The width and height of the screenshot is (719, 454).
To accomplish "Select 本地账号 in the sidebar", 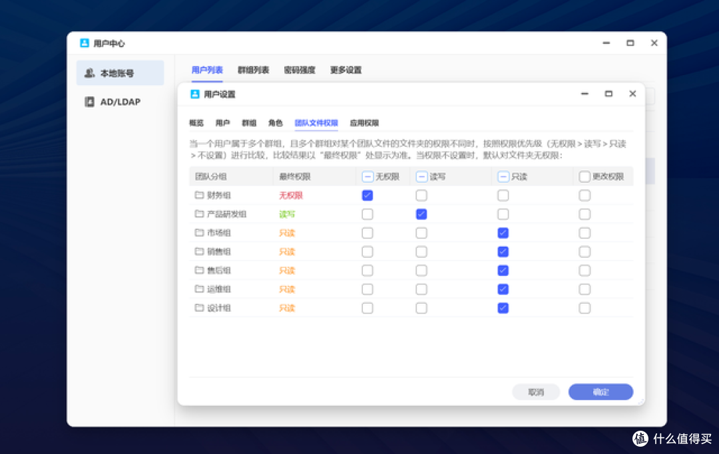I will point(120,72).
